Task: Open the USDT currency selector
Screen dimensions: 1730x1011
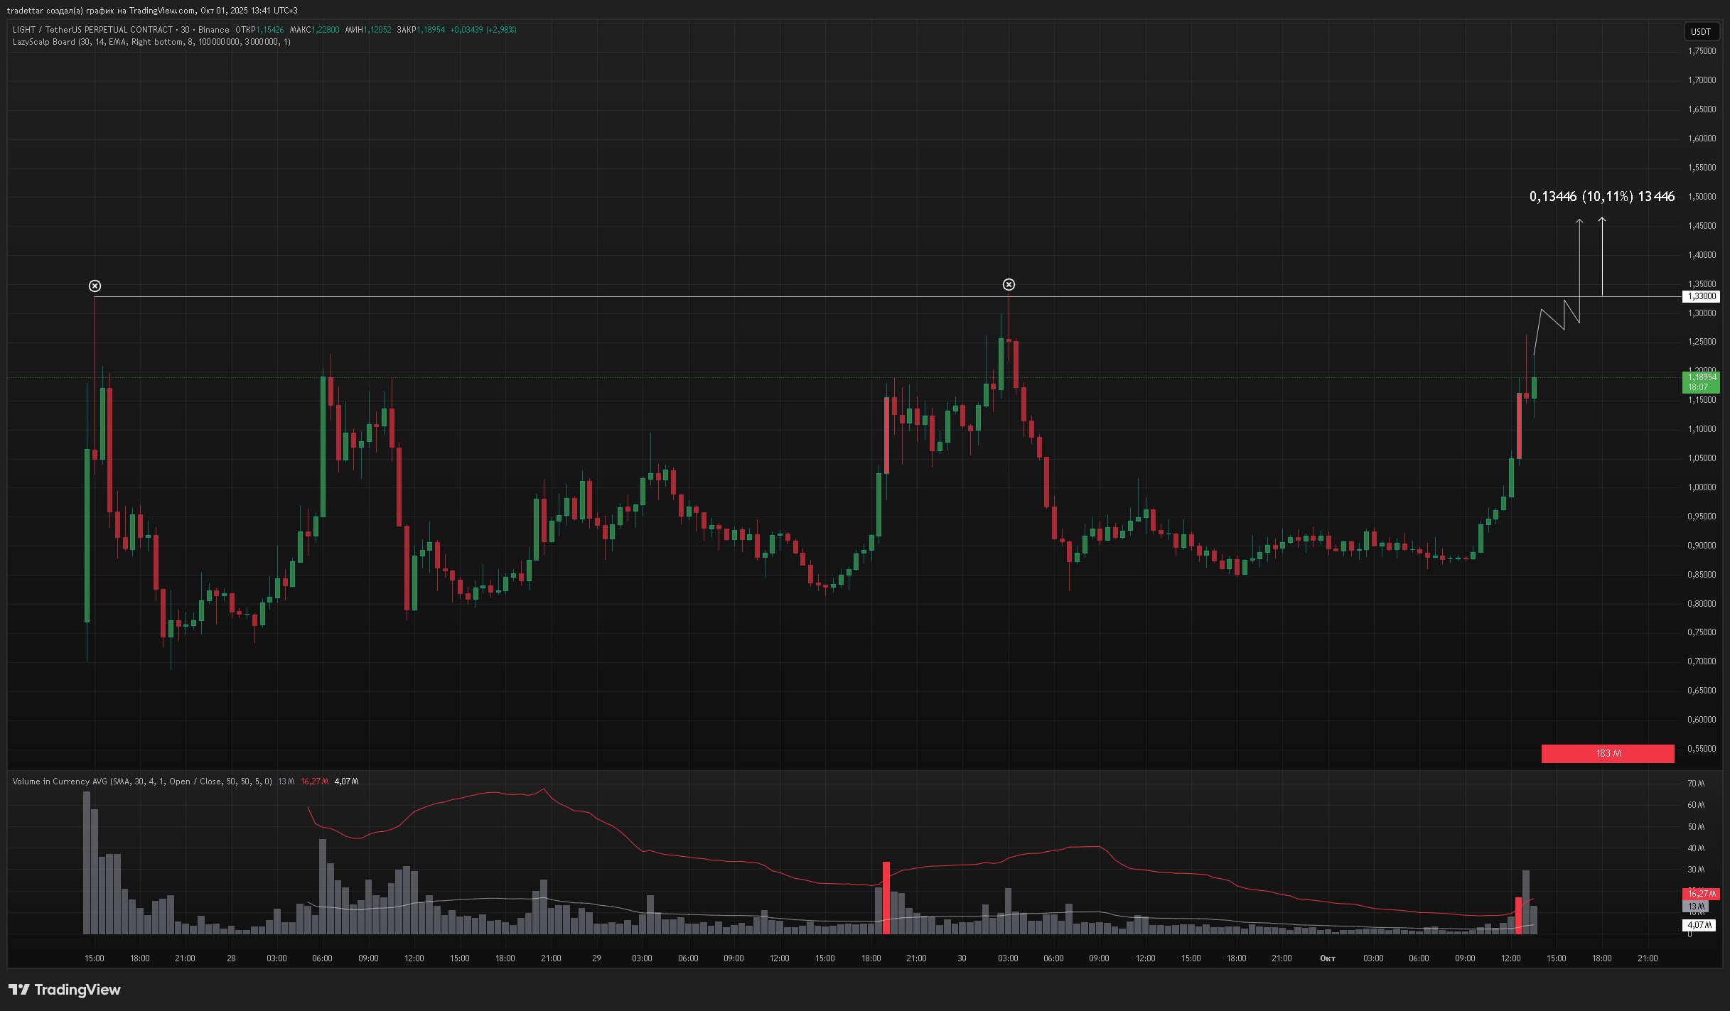Action: click(1700, 31)
